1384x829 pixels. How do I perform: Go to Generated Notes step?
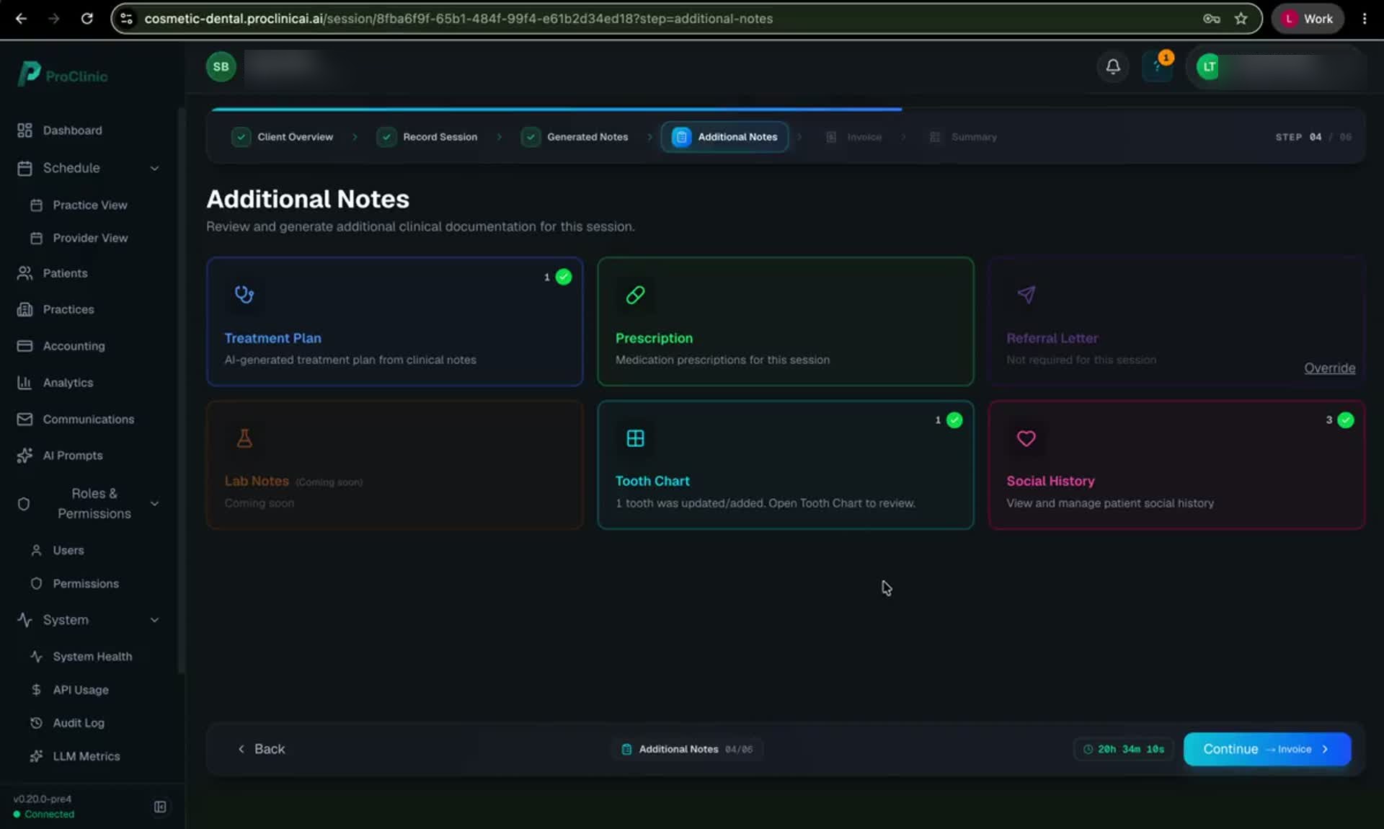(575, 137)
